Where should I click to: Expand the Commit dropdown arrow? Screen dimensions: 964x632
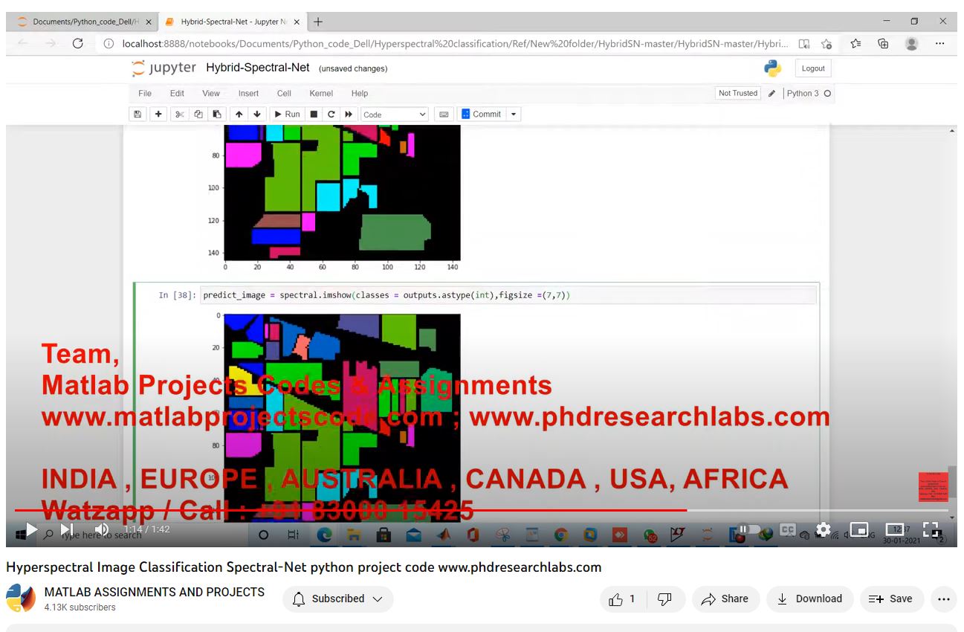tap(514, 115)
